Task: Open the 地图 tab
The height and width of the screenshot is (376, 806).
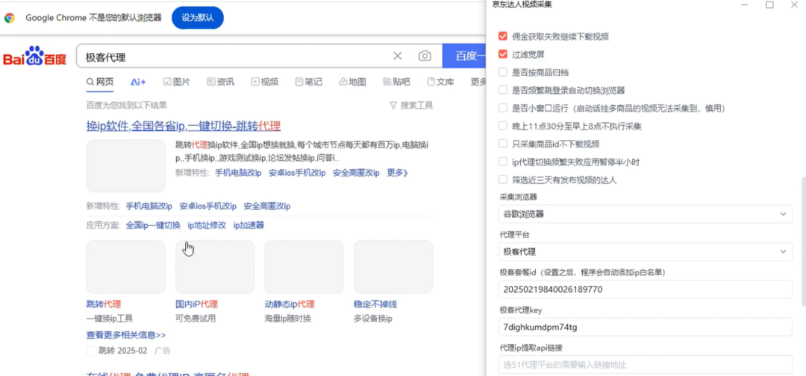Action: (x=352, y=82)
